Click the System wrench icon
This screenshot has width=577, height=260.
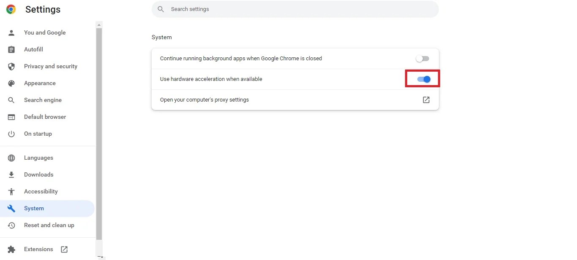[11, 208]
